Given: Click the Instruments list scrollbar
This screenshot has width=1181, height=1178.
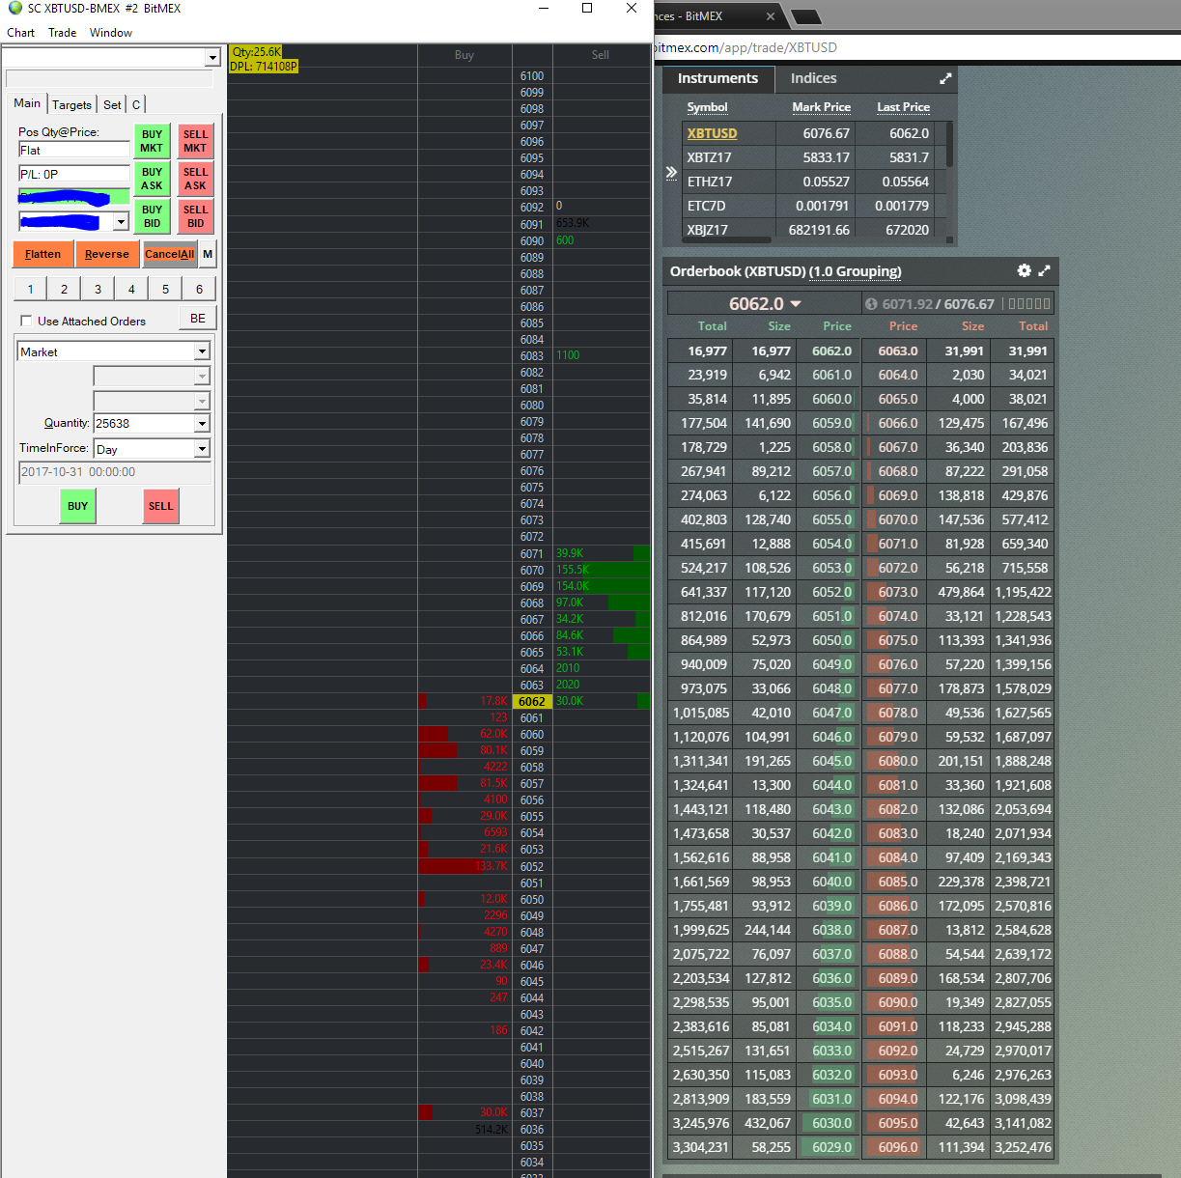Looking at the screenshot, I should [x=949, y=145].
